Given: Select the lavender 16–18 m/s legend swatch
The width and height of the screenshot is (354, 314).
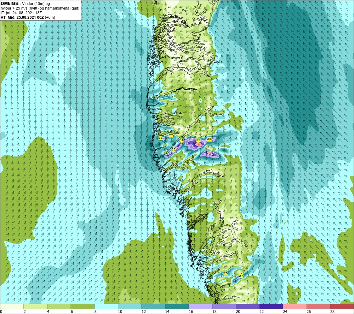Looking at the screenshot, I should pos(200,306).
